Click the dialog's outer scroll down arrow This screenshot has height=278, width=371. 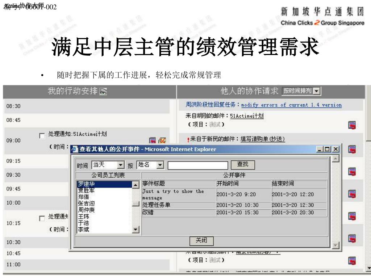[x=335, y=245]
